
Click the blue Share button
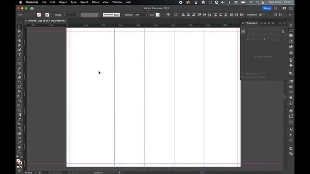(266, 8)
